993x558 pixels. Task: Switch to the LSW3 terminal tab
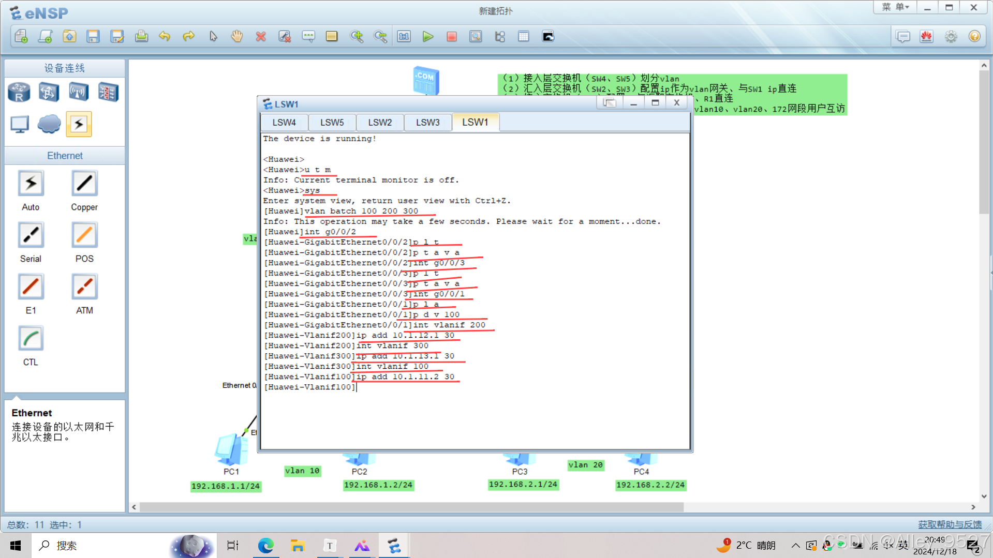[428, 122]
